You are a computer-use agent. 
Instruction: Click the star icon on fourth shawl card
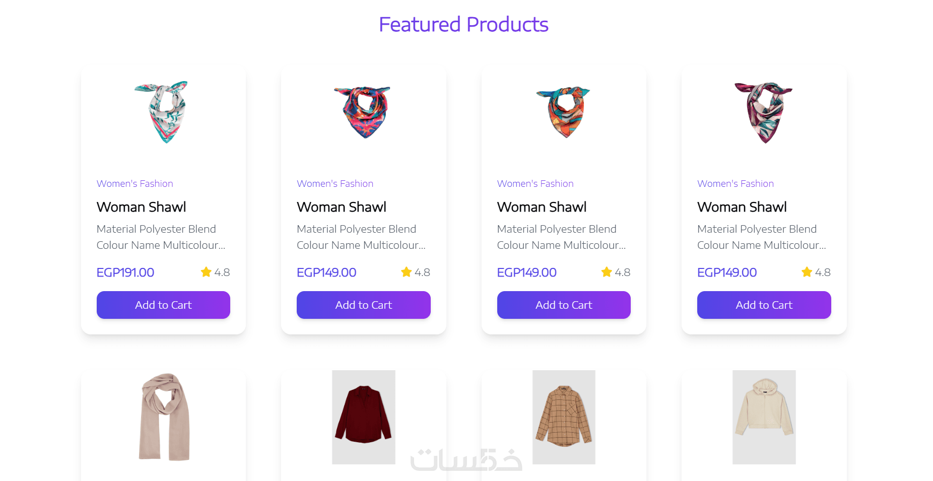click(x=807, y=272)
